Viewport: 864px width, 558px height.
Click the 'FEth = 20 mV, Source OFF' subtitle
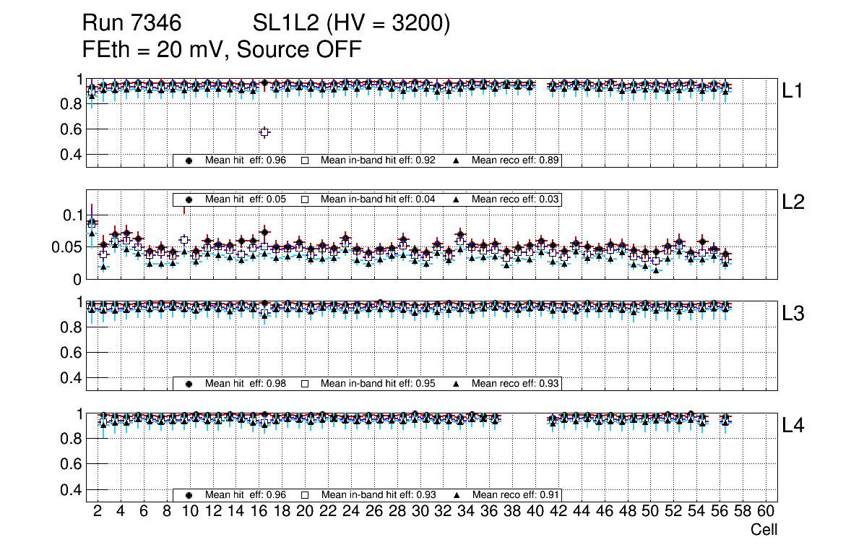[x=222, y=49]
